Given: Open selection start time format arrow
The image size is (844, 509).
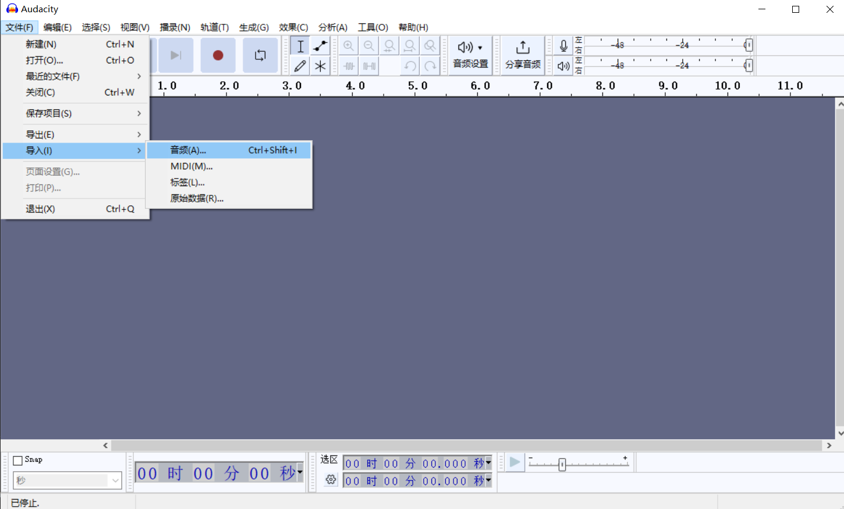Looking at the screenshot, I should click(488, 463).
